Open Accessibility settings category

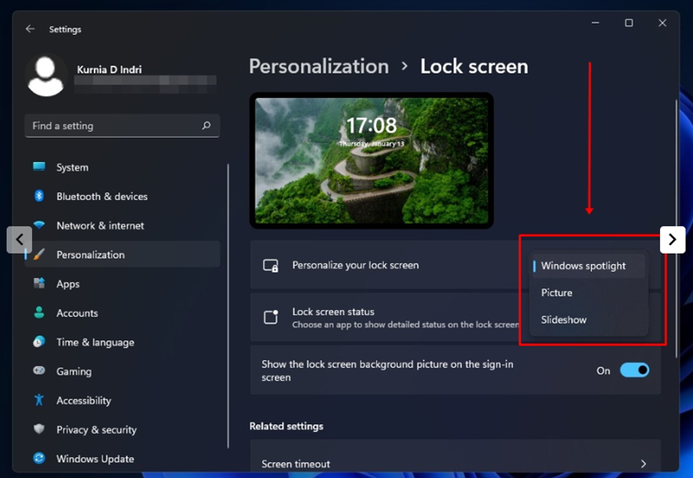[x=122, y=400]
